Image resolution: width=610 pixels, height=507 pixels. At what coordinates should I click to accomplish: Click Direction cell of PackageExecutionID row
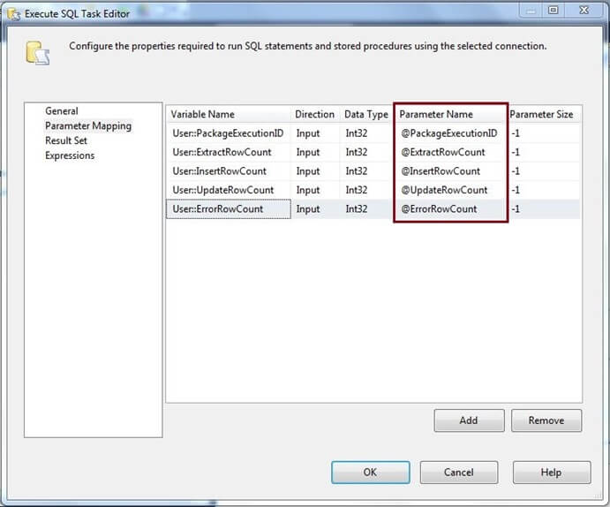click(x=315, y=133)
